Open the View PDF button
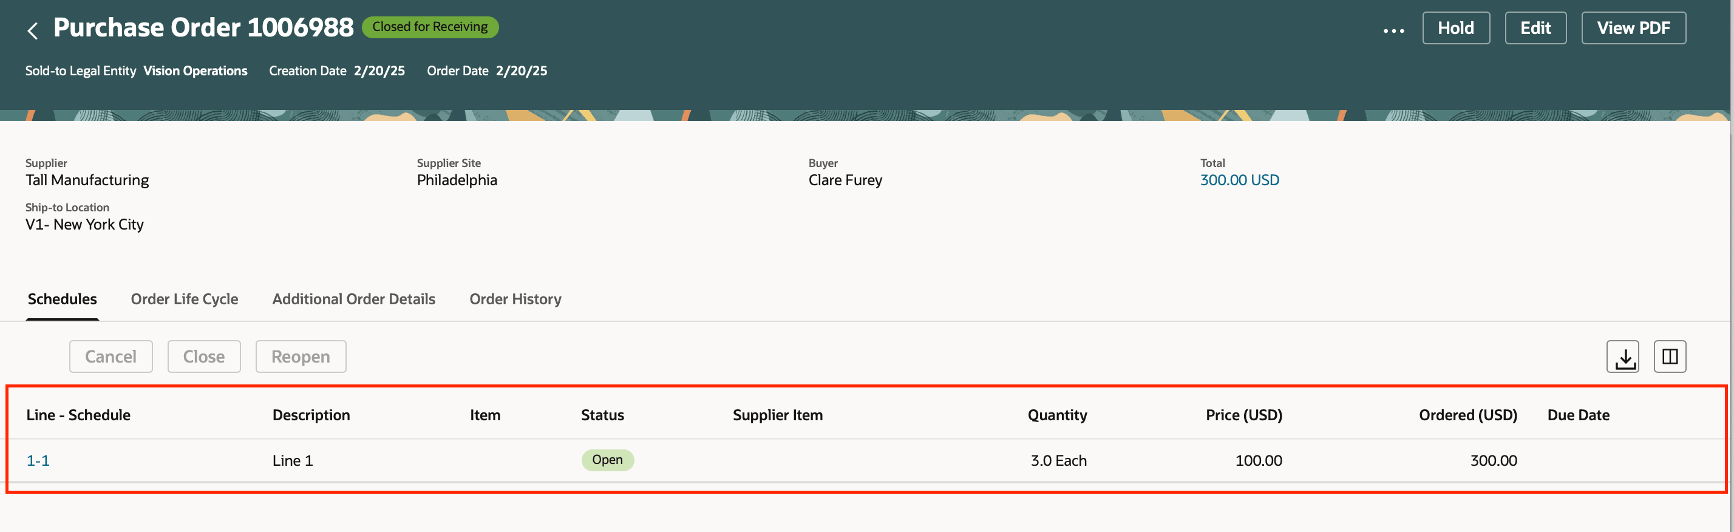Screen dimensions: 1734x532 click(1633, 29)
